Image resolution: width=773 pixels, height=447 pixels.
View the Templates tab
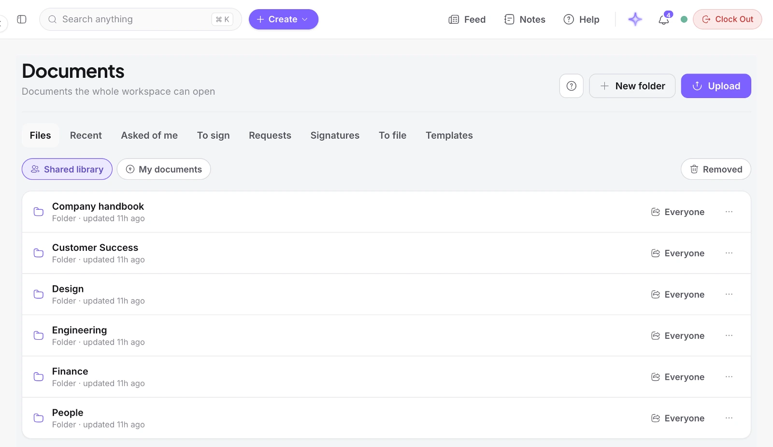[x=449, y=135]
